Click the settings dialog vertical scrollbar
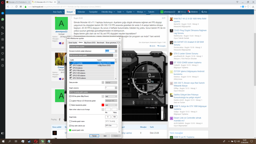 tap(119, 78)
